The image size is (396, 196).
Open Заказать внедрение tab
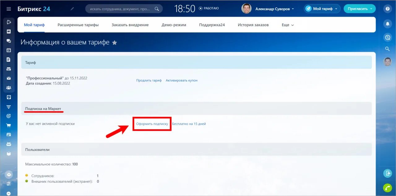(130, 25)
